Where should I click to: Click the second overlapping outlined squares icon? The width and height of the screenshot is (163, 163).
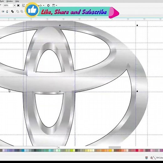click(22, 11)
